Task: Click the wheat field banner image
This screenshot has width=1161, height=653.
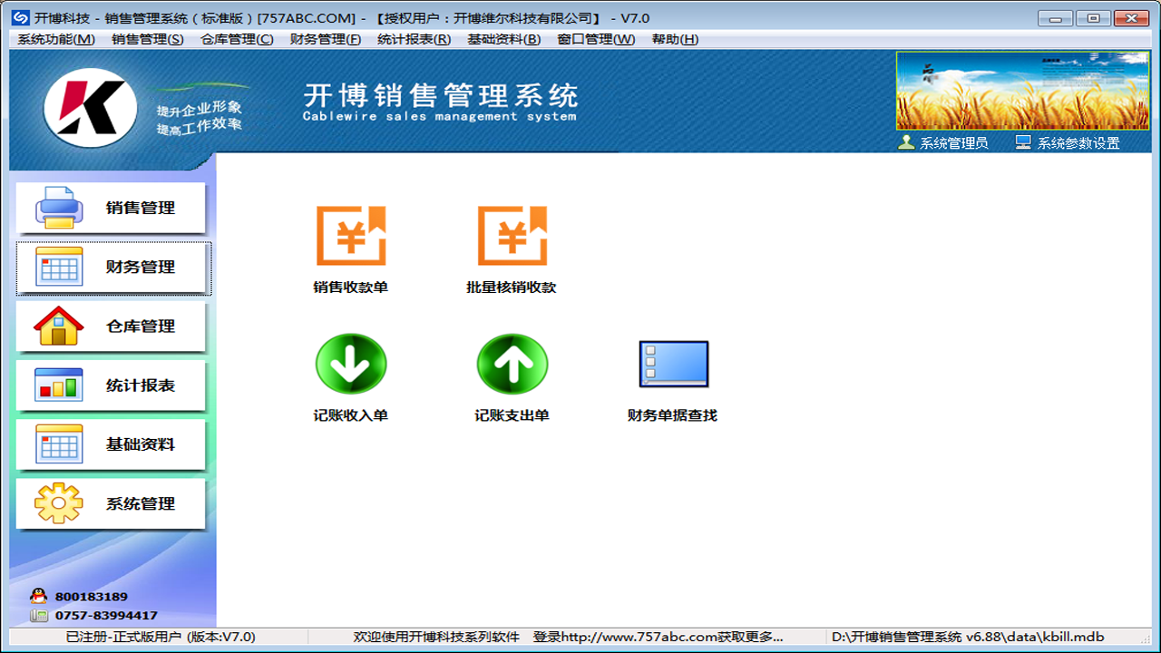Action: click(x=1021, y=91)
